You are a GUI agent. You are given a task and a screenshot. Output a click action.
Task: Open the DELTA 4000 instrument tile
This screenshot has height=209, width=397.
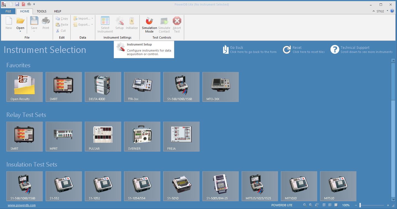pyautogui.click(x=103, y=87)
